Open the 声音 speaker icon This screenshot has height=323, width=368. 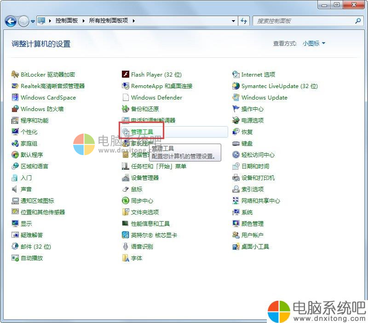(x=15, y=189)
